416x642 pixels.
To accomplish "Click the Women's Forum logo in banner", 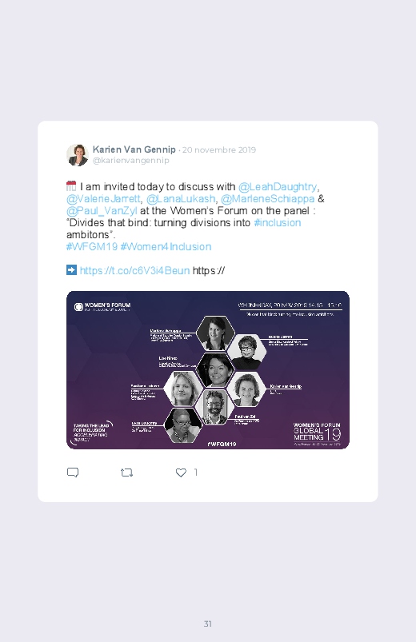I will click(102, 307).
